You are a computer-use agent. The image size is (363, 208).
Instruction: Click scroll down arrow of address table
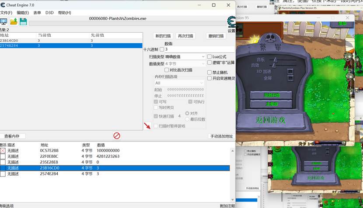click(233, 199)
